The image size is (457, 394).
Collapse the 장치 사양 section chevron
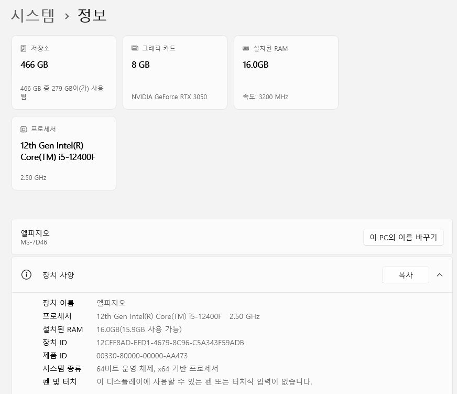[440, 274]
